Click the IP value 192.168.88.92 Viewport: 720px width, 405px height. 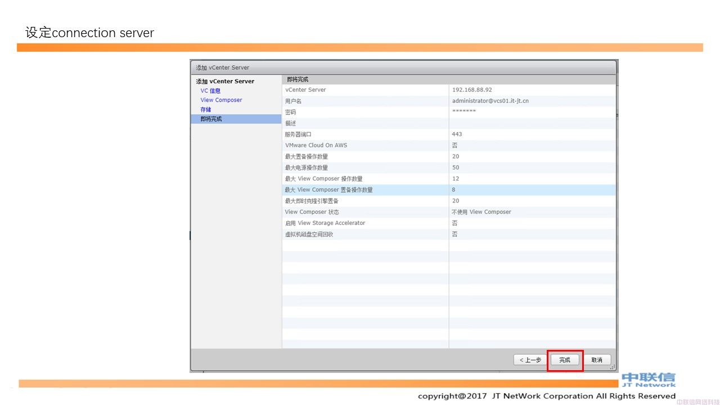pyautogui.click(x=472, y=89)
